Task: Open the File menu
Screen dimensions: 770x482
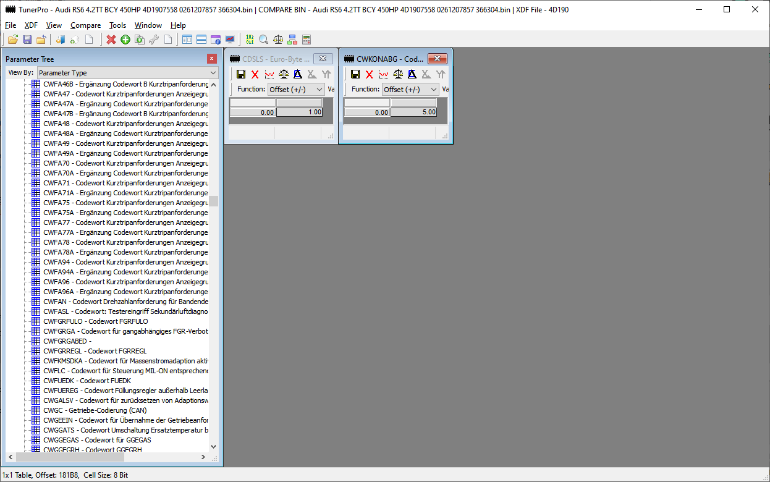Action: (x=11, y=25)
